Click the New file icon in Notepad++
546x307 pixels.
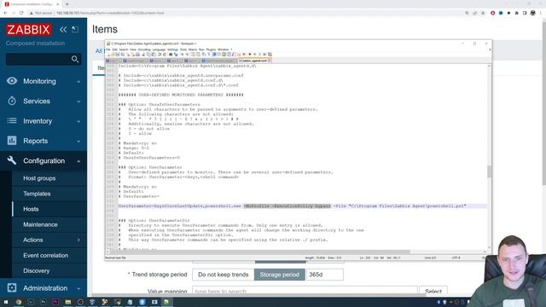pos(108,55)
